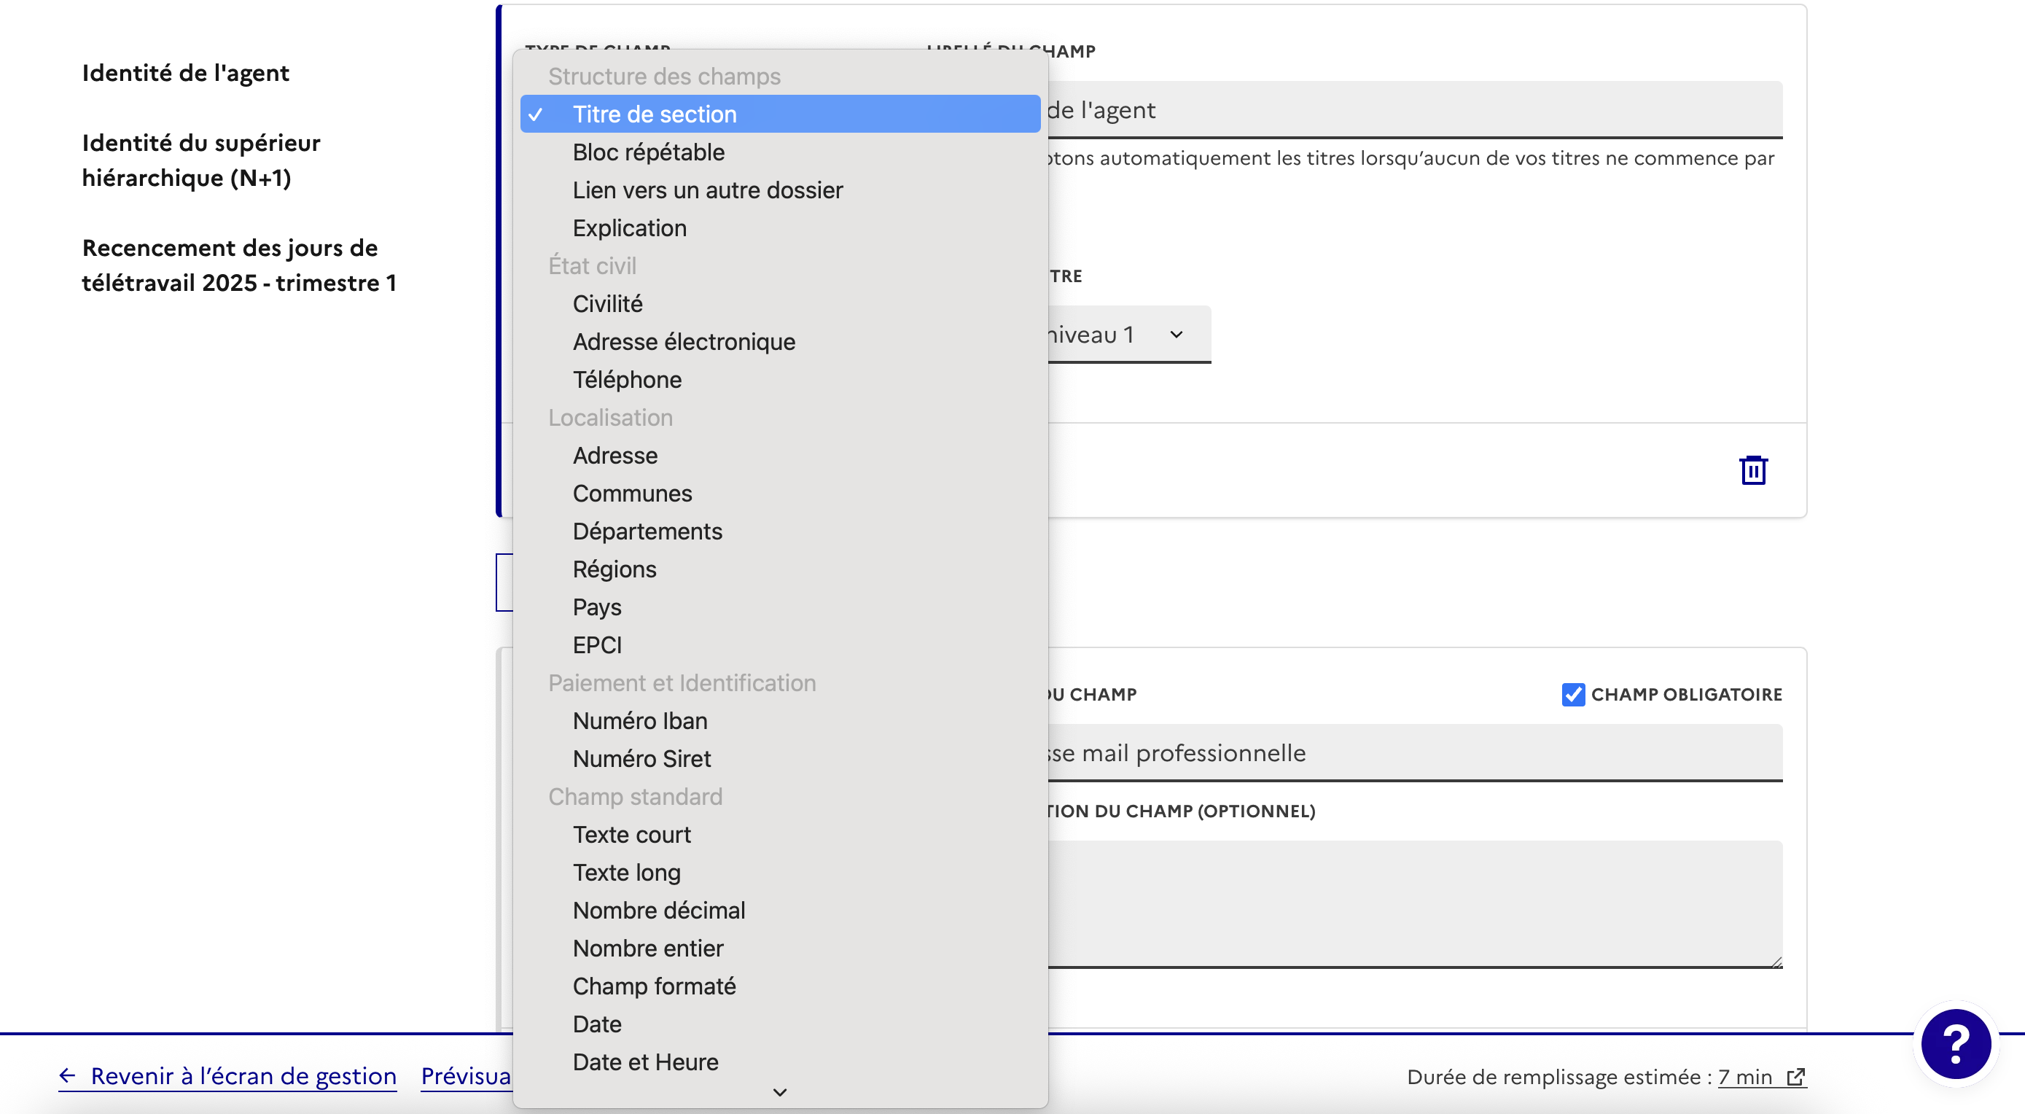
Task: Select Titre de section option
Action: click(654, 114)
